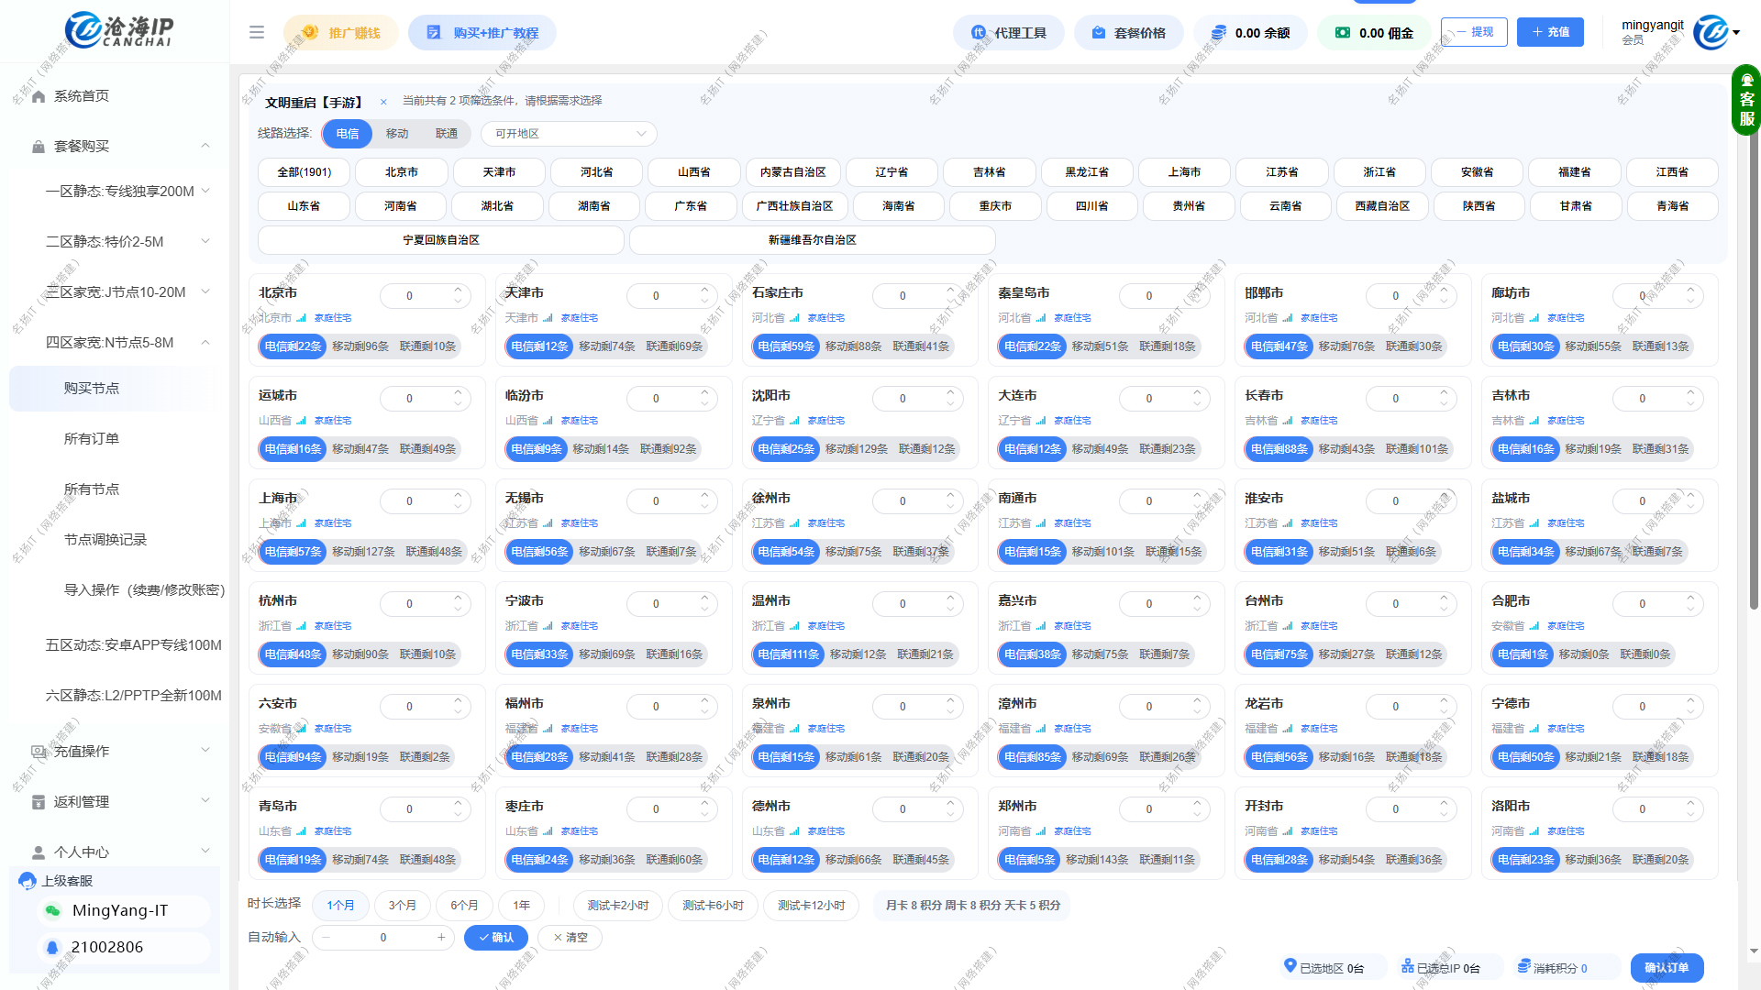Select the 联通 line option
This screenshot has width=1761, height=990.
(x=447, y=134)
